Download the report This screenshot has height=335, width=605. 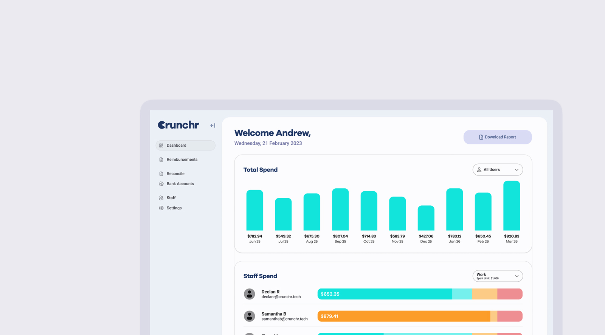498,137
